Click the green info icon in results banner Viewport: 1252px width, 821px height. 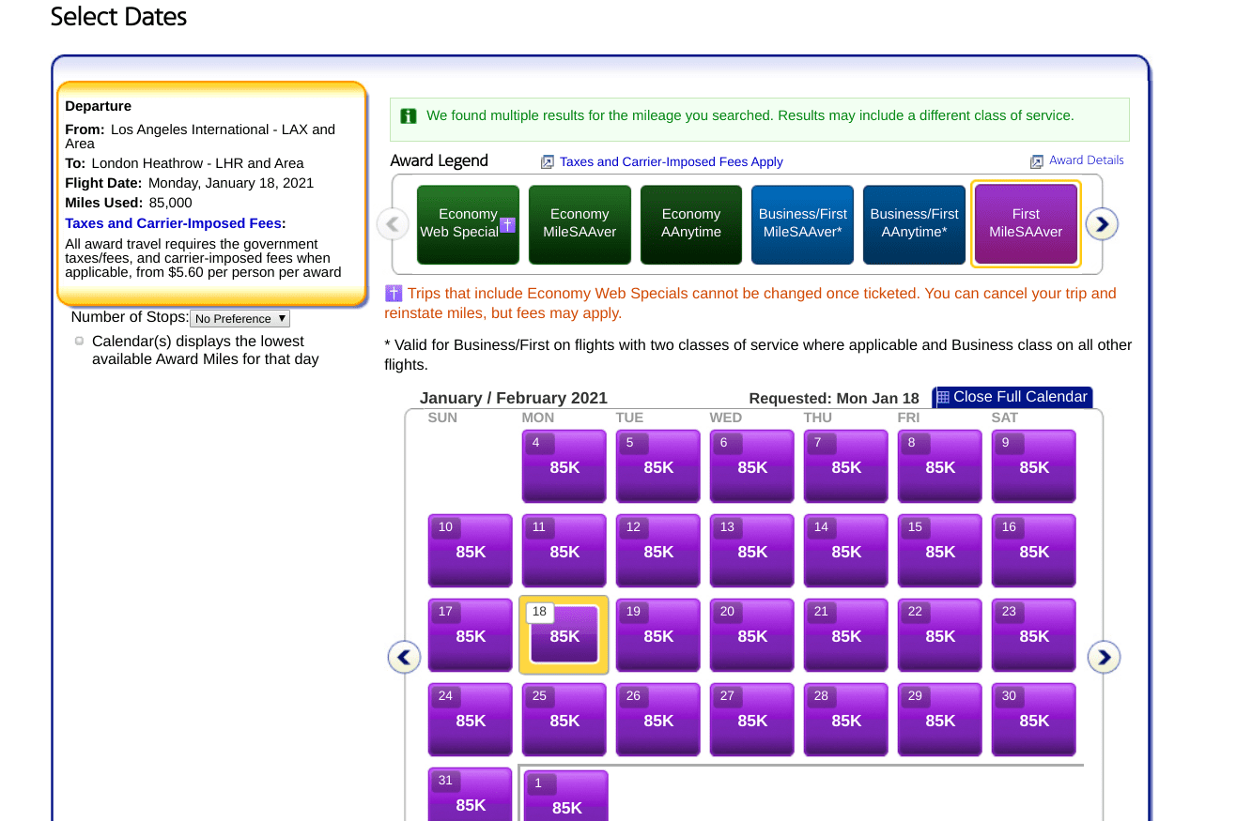[x=409, y=116]
